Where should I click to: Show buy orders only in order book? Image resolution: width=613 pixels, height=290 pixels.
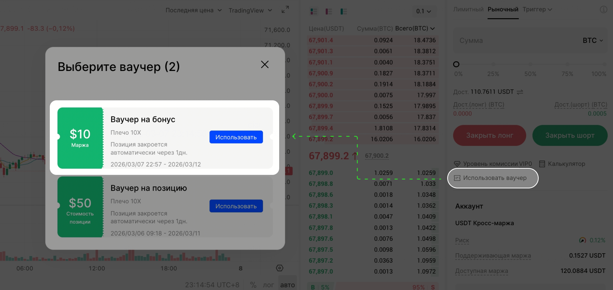(x=344, y=11)
